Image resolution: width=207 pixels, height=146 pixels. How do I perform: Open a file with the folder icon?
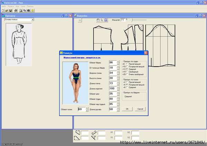[7, 10]
